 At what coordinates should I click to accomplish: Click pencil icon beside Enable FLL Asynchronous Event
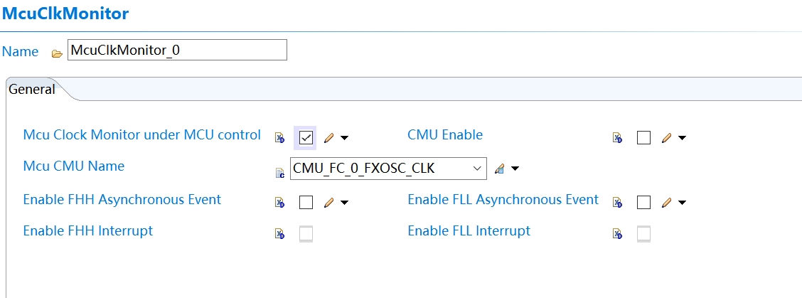(x=666, y=203)
